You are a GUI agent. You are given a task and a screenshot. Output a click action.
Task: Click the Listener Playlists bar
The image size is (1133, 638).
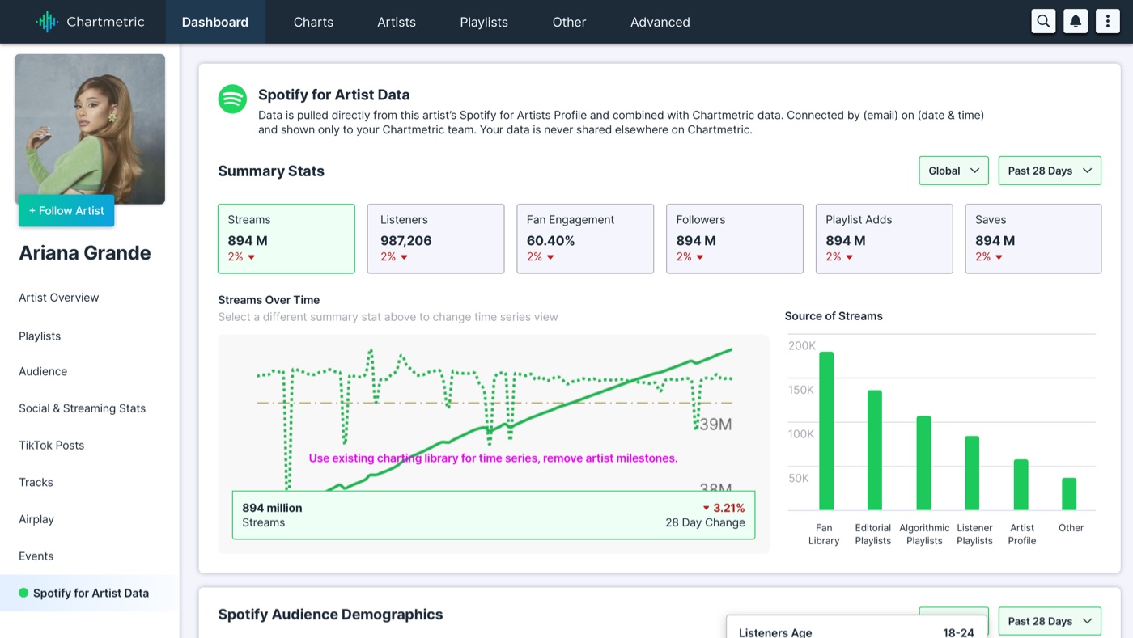point(972,473)
